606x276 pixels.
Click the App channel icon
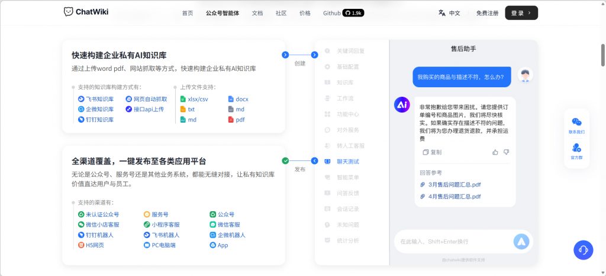(212, 245)
